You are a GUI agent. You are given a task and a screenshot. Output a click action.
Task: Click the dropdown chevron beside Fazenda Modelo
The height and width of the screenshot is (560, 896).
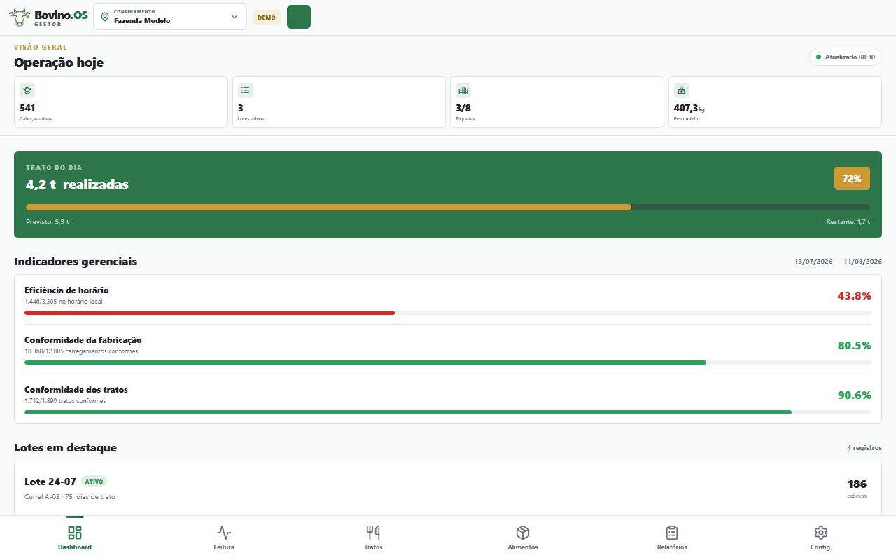pyautogui.click(x=234, y=17)
